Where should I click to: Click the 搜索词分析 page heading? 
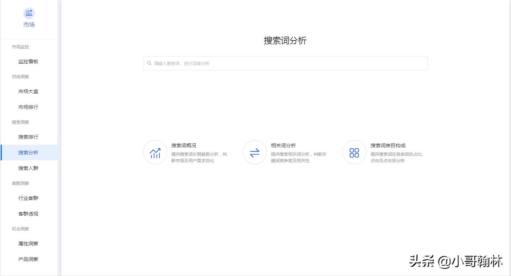(x=285, y=41)
